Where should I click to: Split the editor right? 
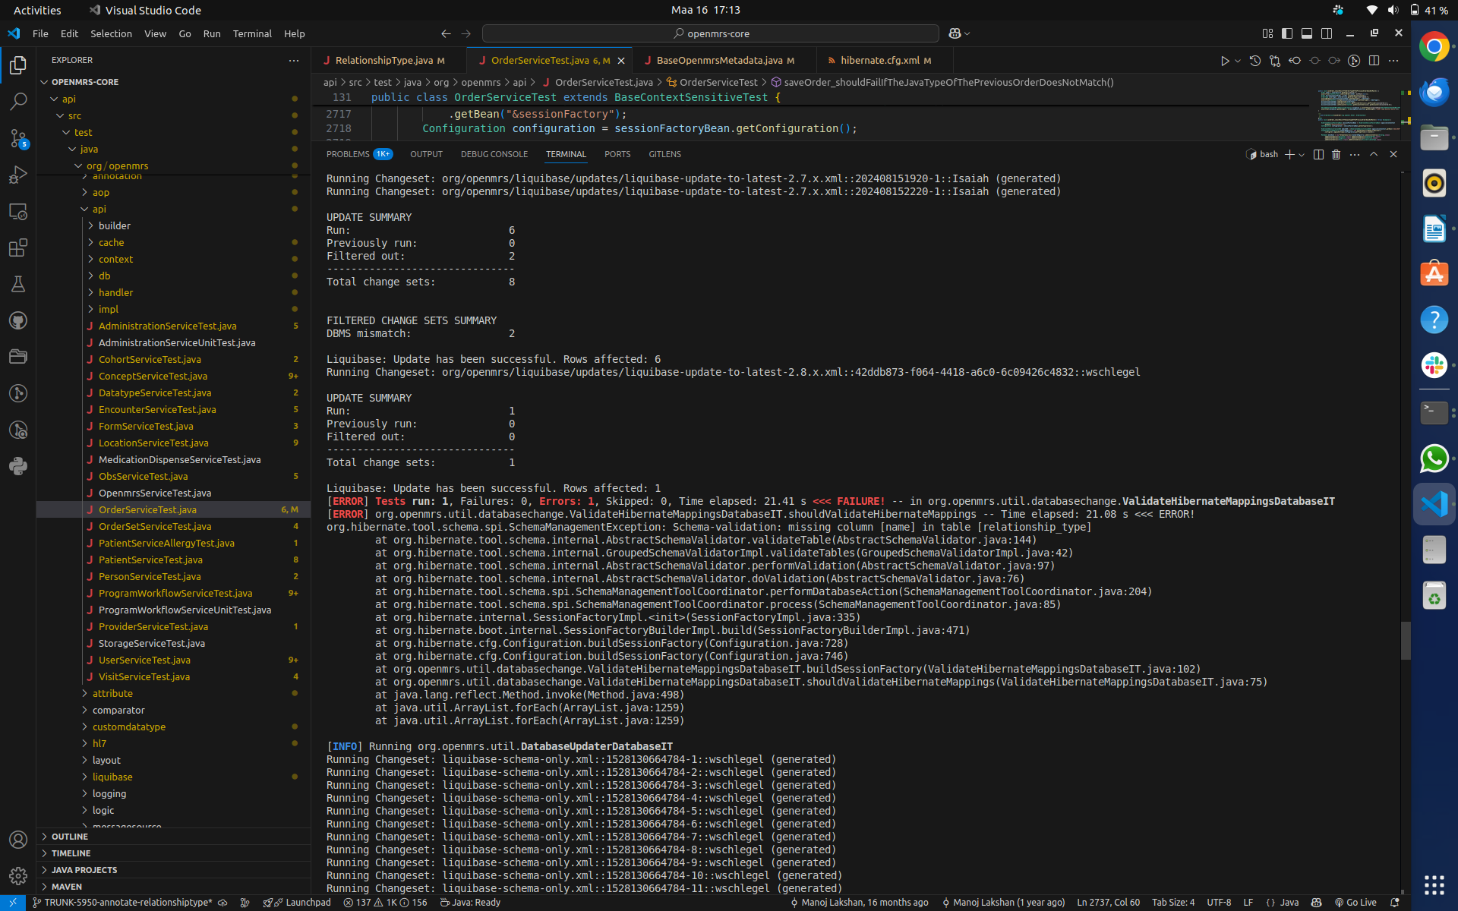pyautogui.click(x=1374, y=61)
